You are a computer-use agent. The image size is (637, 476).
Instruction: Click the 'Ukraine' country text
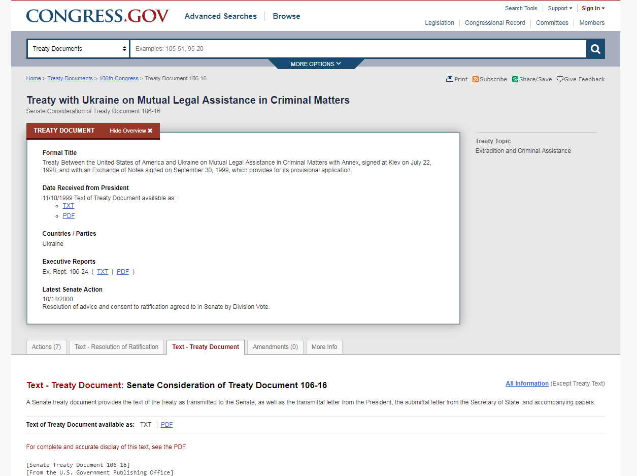tap(53, 244)
